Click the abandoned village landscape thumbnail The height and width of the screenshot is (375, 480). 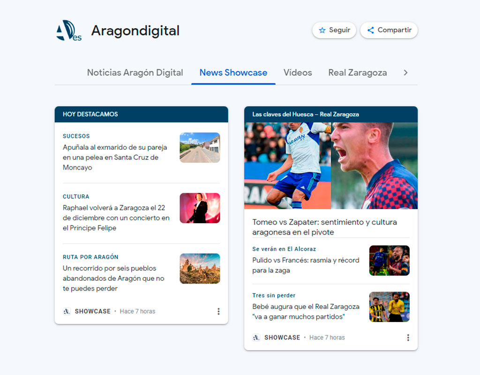[x=200, y=269]
